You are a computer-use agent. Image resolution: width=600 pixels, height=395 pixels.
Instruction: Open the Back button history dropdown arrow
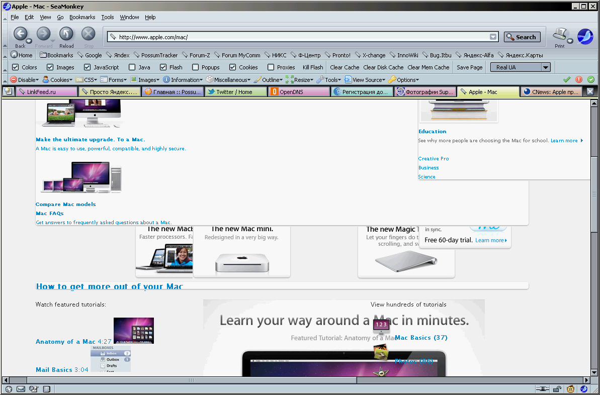[x=29, y=41]
